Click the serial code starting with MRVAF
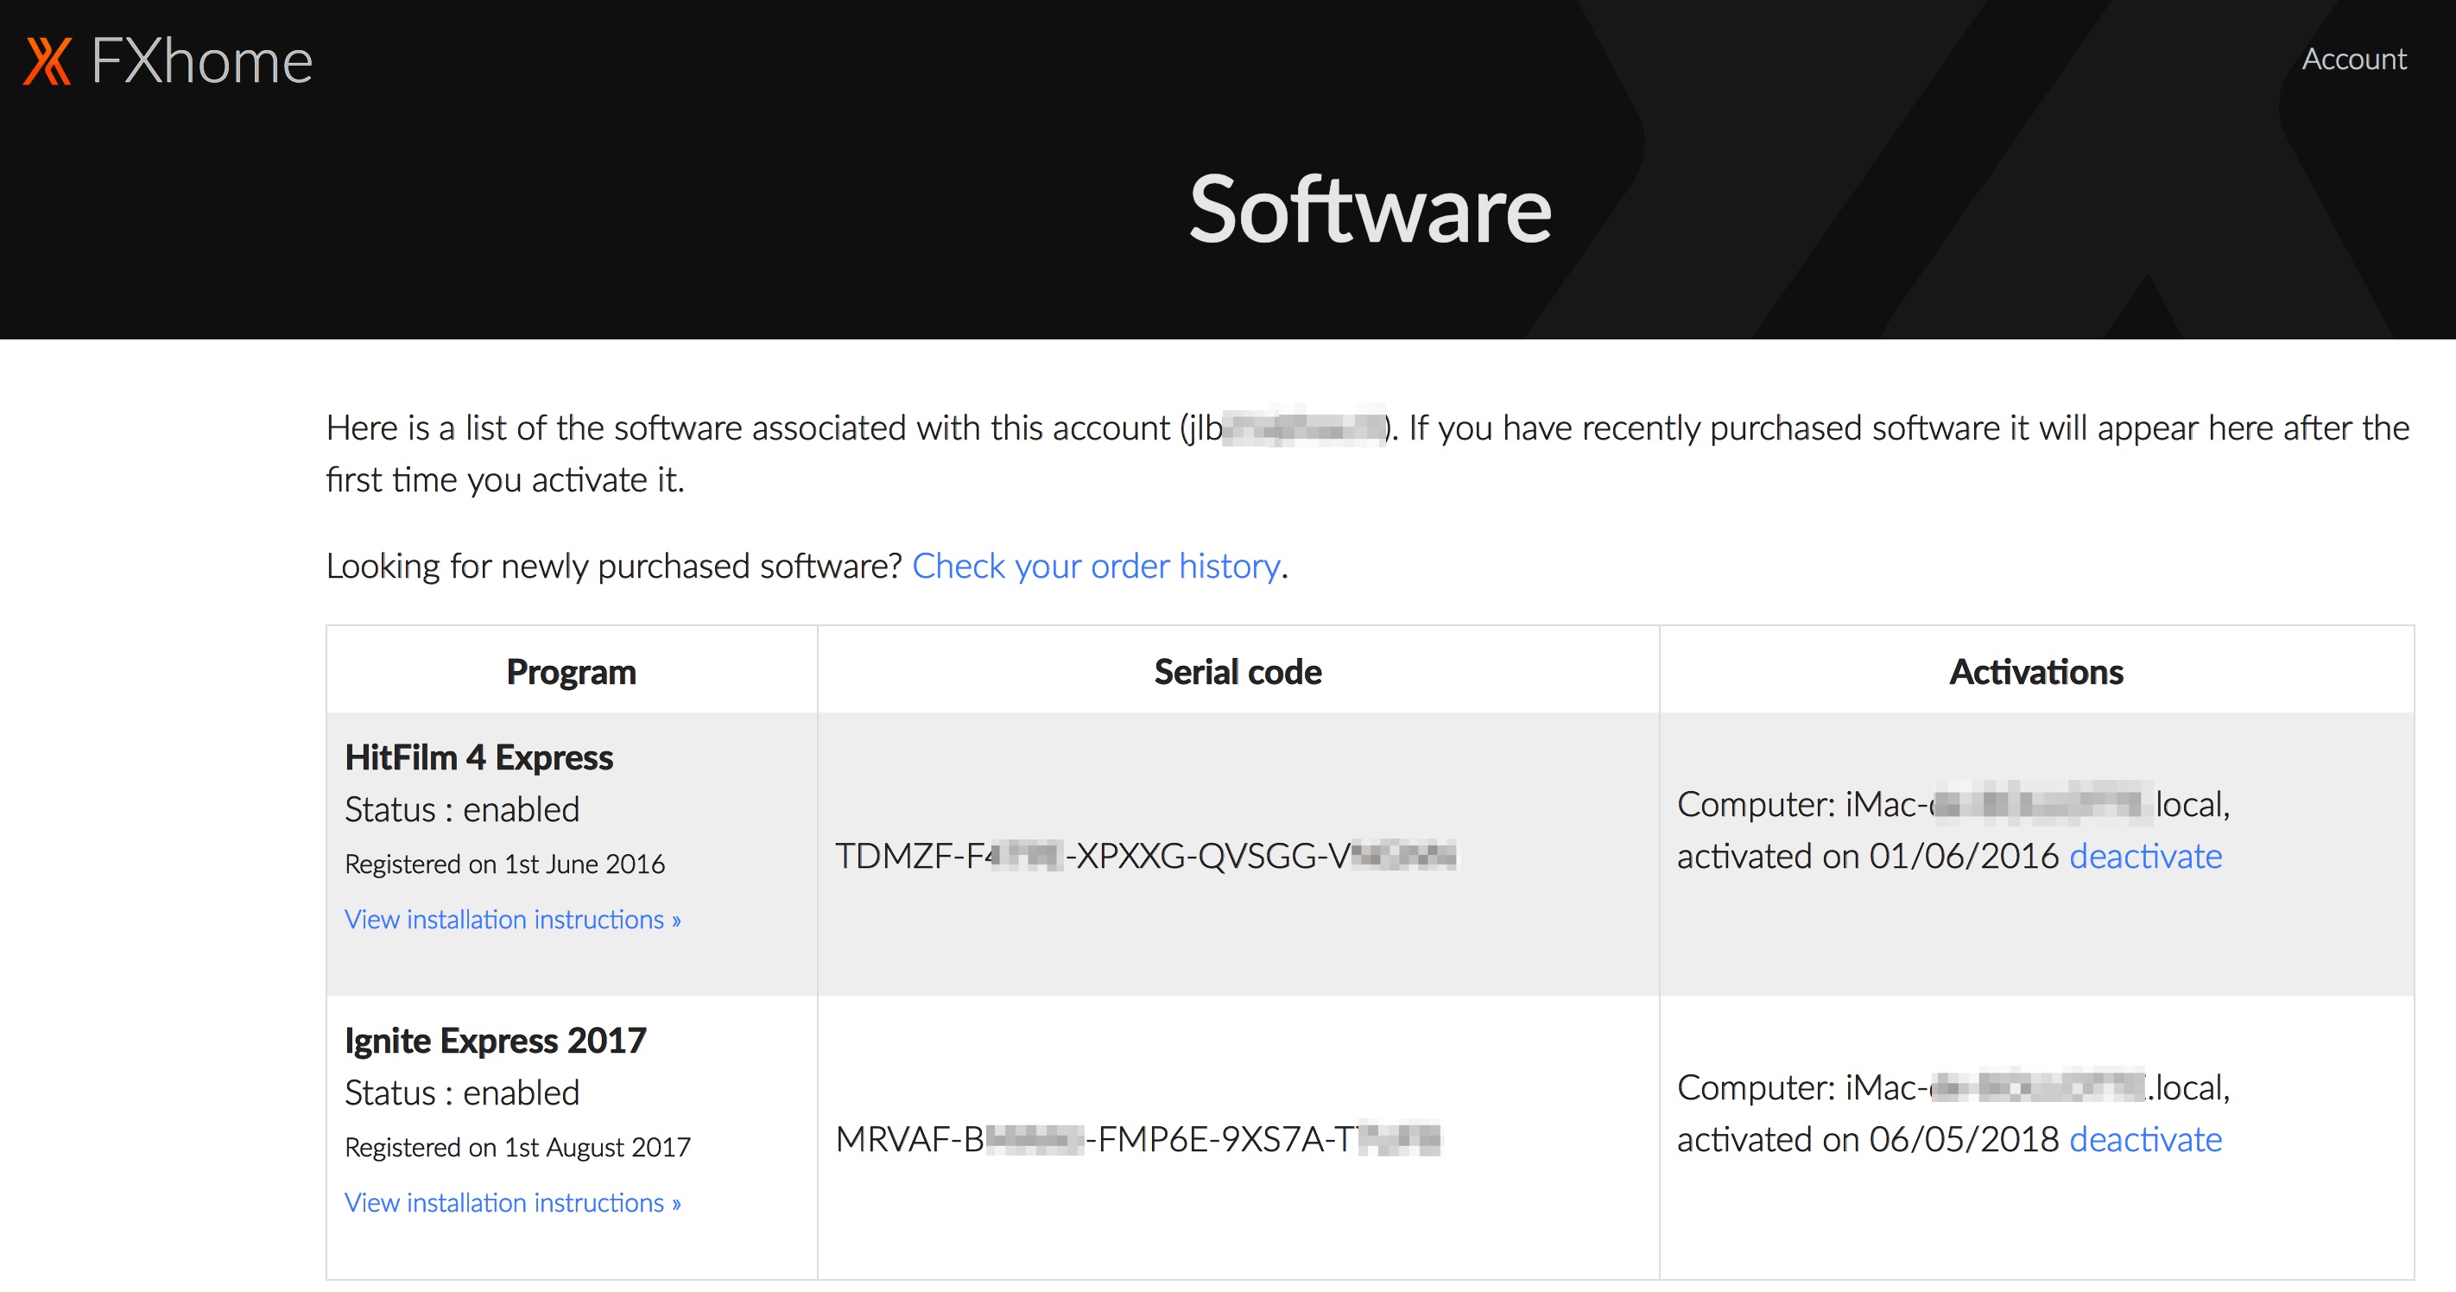The image size is (2456, 1292). click(1137, 1138)
